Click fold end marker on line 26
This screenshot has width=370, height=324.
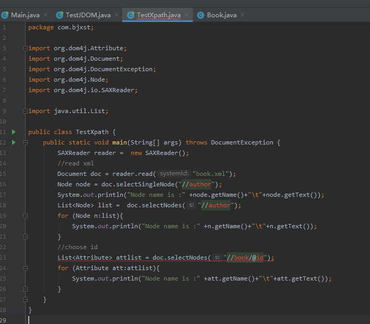click(x=25, y=289)
